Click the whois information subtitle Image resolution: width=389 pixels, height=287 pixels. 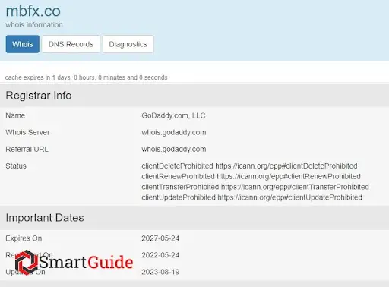(x=34, y=25)
